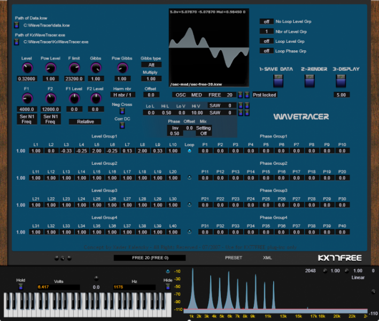Click the small knob above spectrum -10 label
The height and width of the screenshot is (321, 379).
[168, 271]
